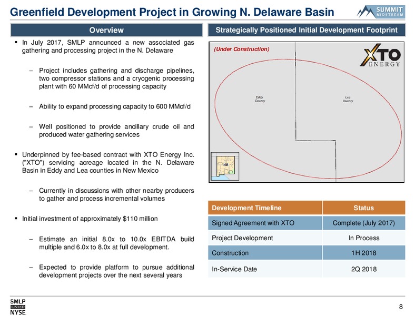Click the 'Development Timeline' table header
415x316 pixels.
pyautogui.click(x=265, y=208)
